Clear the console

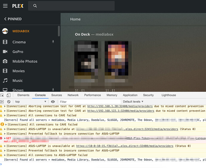pyautogui.click(x=9, y=102)
